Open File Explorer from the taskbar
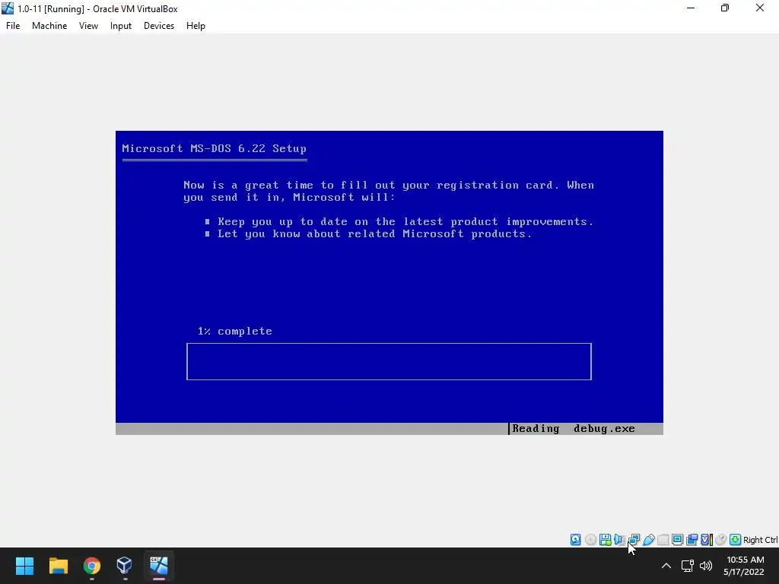 tap(58, 566)
